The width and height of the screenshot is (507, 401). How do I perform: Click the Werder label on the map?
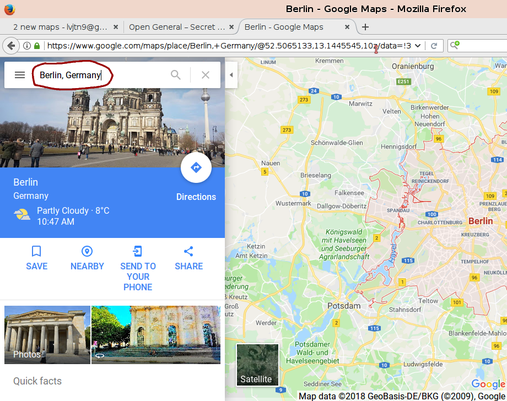[x=266, y=323]
